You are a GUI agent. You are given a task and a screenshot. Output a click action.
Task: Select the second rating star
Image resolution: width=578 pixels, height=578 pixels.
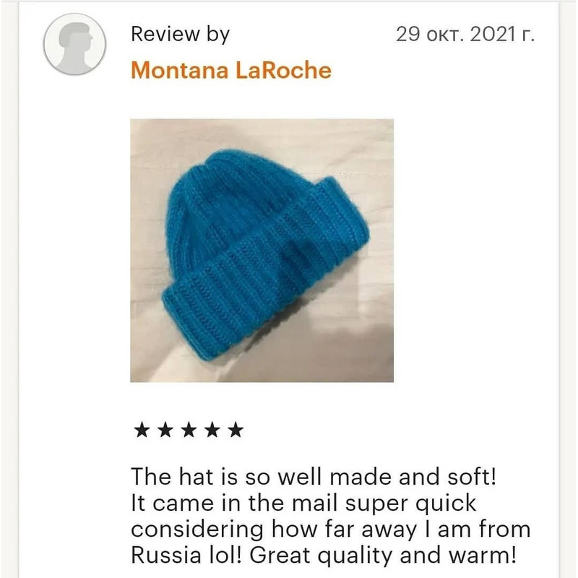pyautogui.click(x=165, y=430)
